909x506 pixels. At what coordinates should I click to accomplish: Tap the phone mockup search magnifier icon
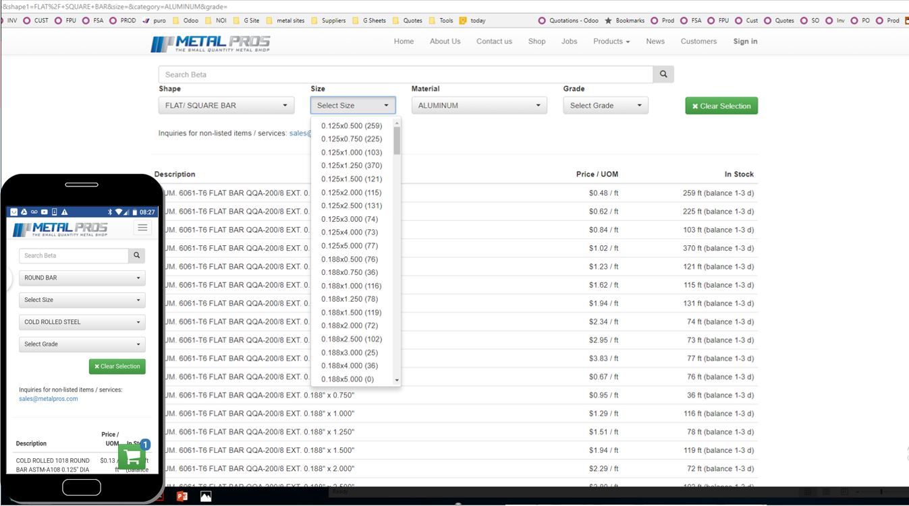pyautogui.click(x=136, y=255)
